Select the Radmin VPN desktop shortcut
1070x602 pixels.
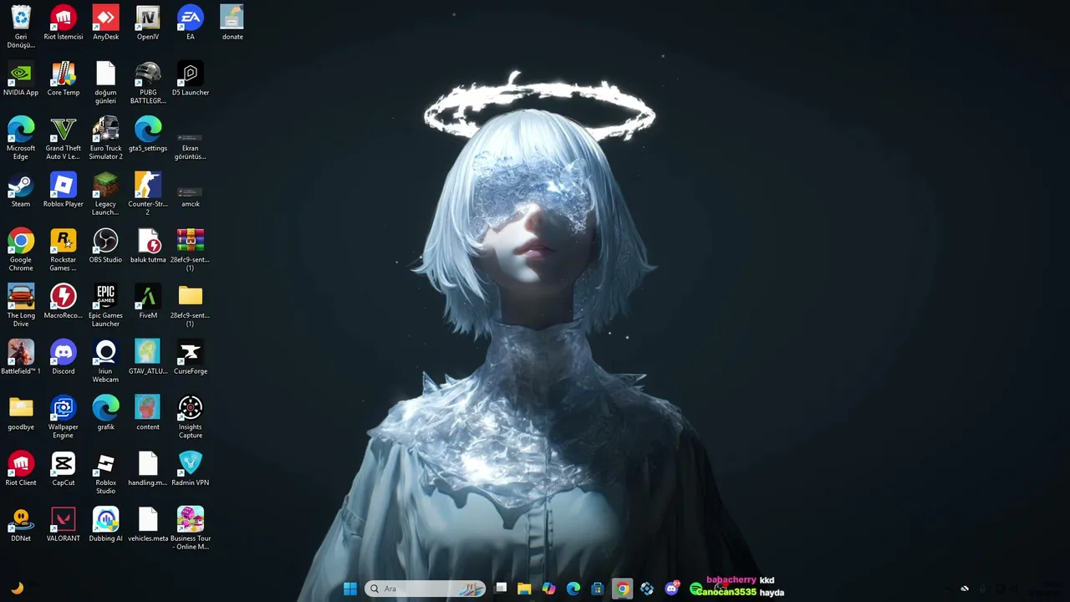point(191,464)
